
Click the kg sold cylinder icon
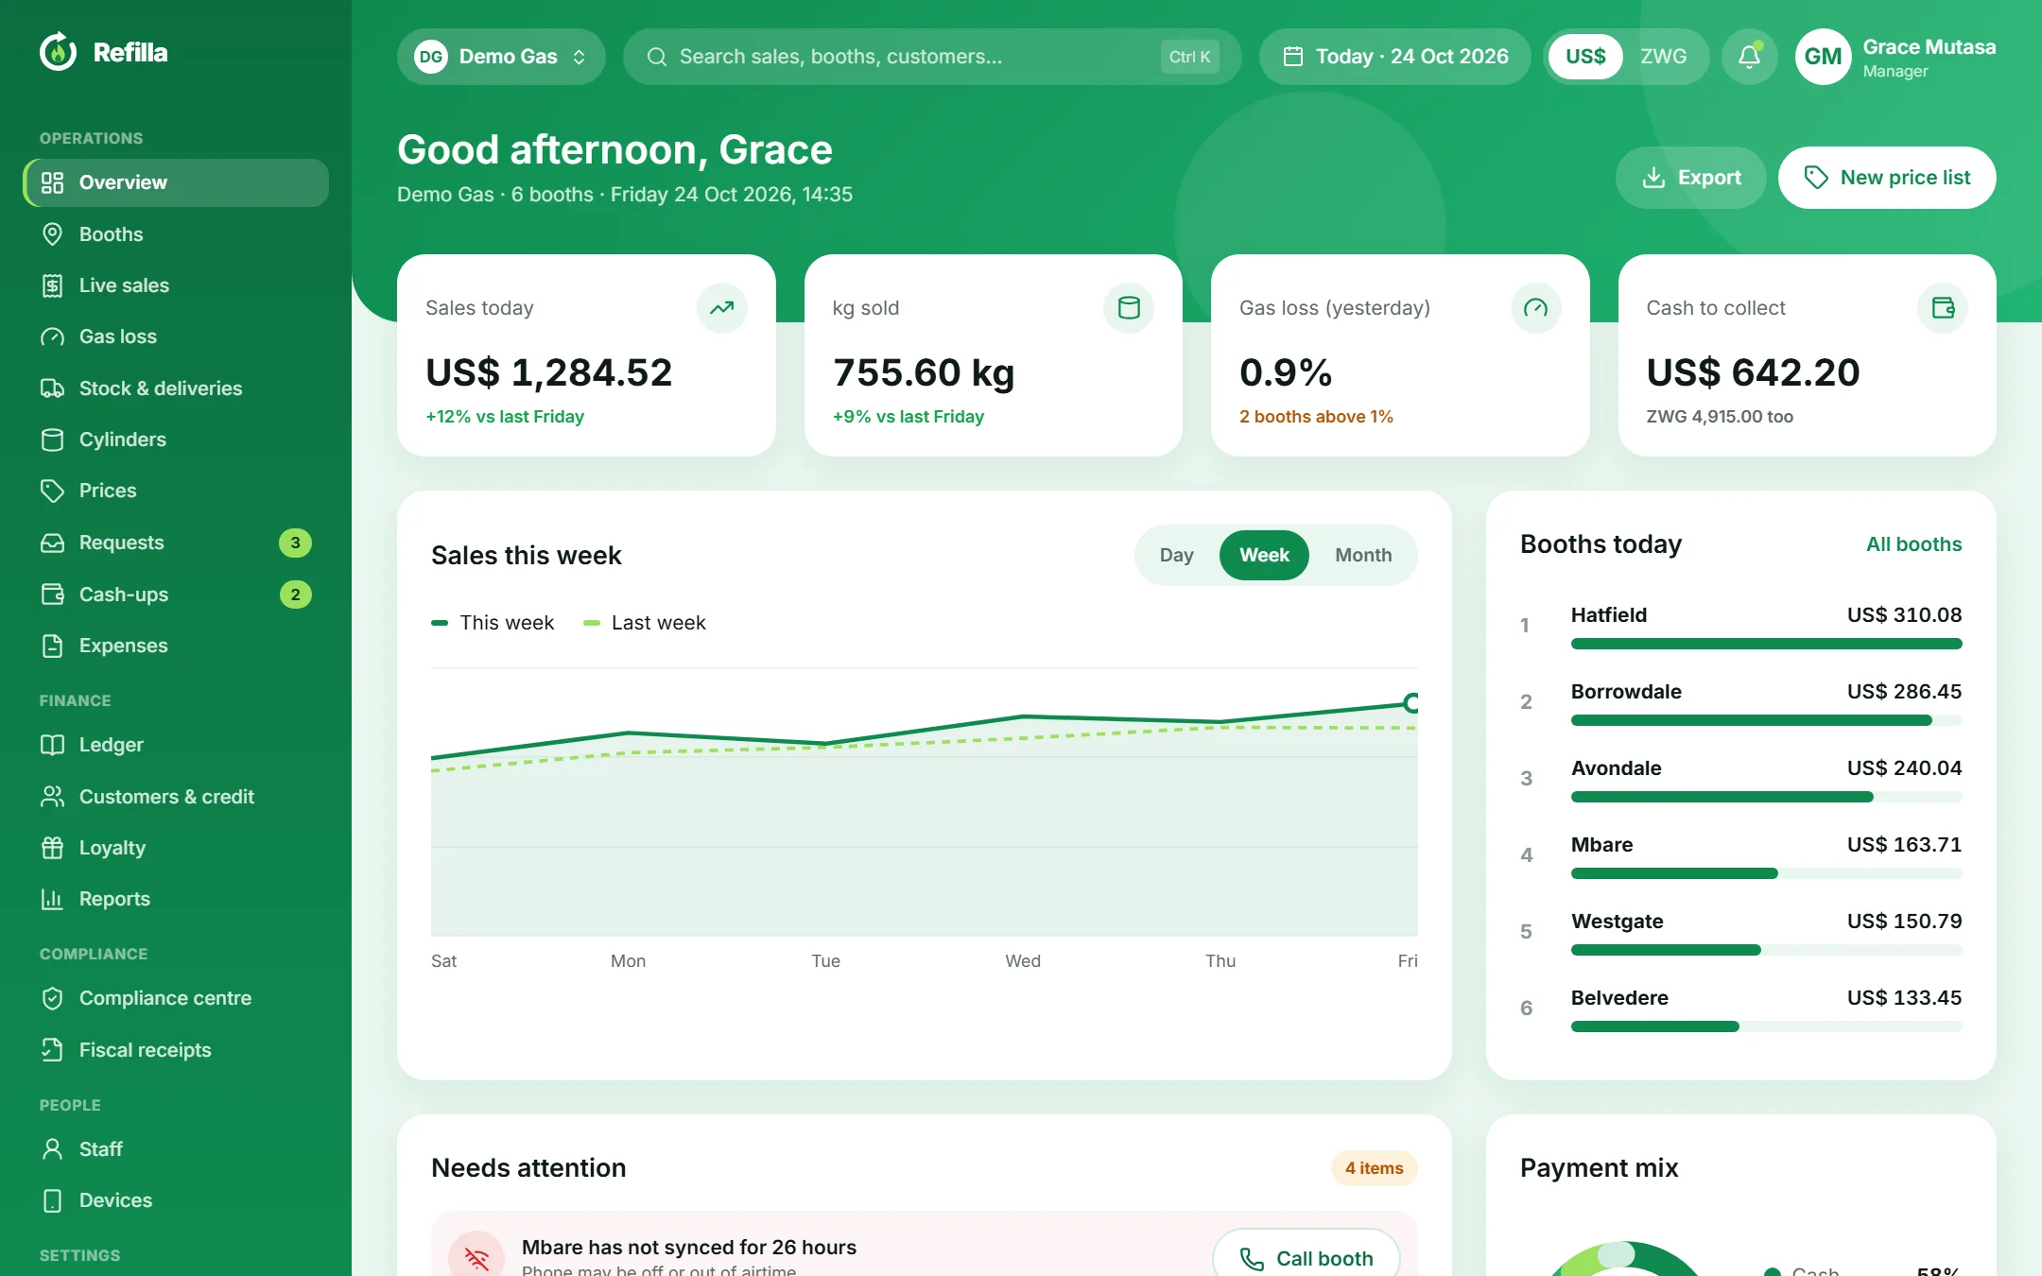click(x=1129, y=308)
